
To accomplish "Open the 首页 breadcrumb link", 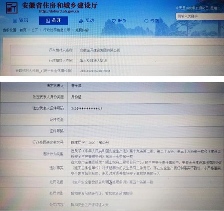I will (23, 30).
